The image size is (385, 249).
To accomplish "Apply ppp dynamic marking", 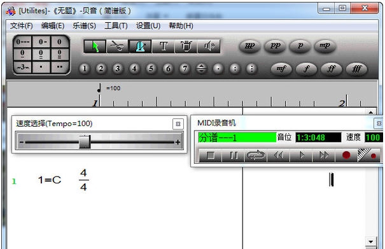I will click(250, 46).
